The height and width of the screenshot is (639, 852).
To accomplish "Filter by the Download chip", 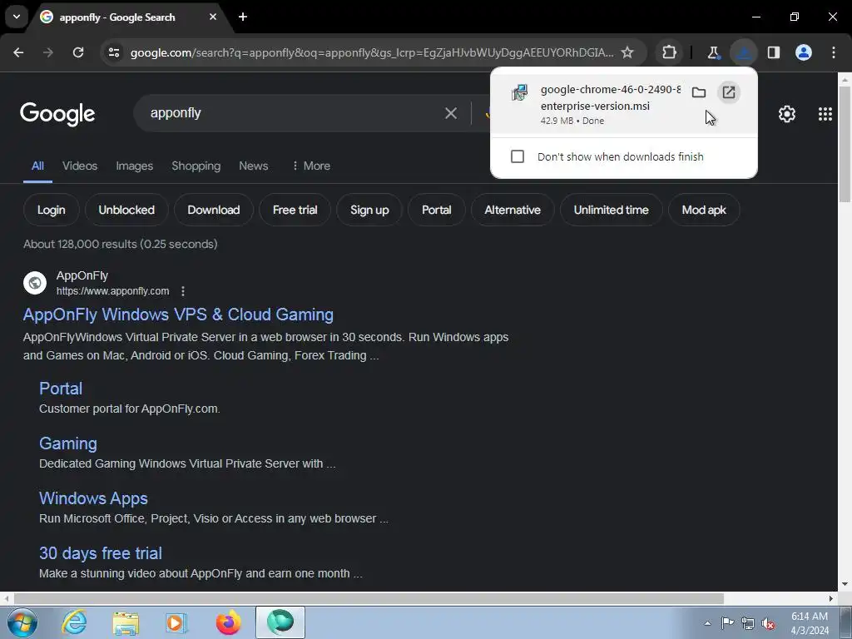I will [x=214, y=210].
